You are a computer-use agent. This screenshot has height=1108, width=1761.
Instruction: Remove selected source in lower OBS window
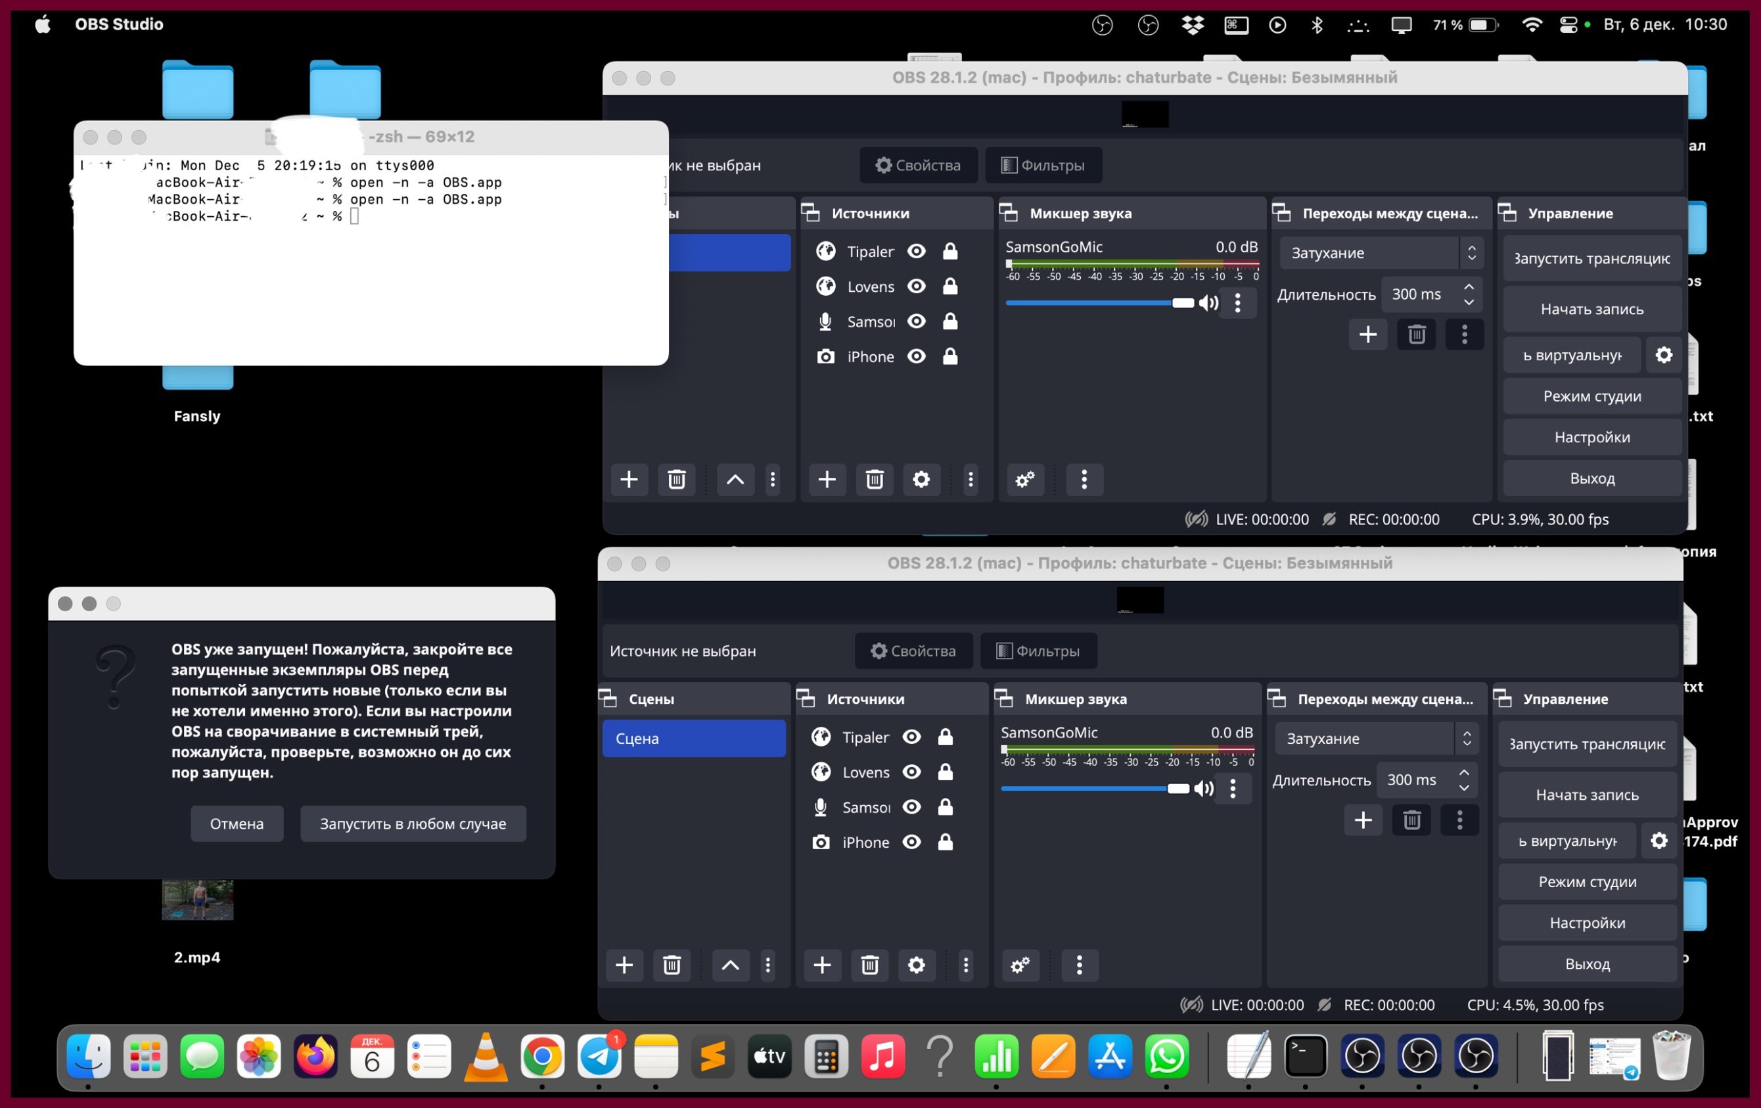(x=869, y=965)
